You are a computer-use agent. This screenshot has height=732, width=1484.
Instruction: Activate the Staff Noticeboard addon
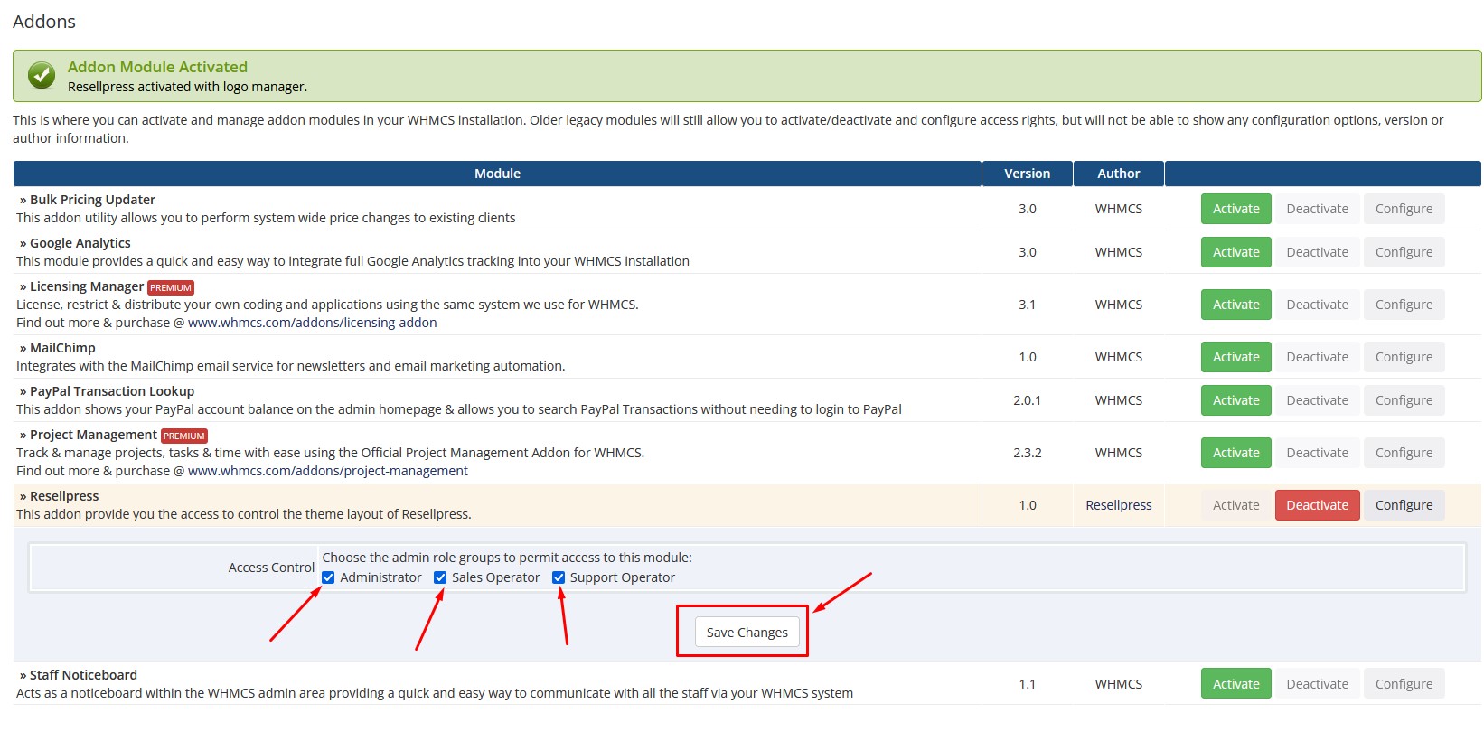(x=1235, y=684)
